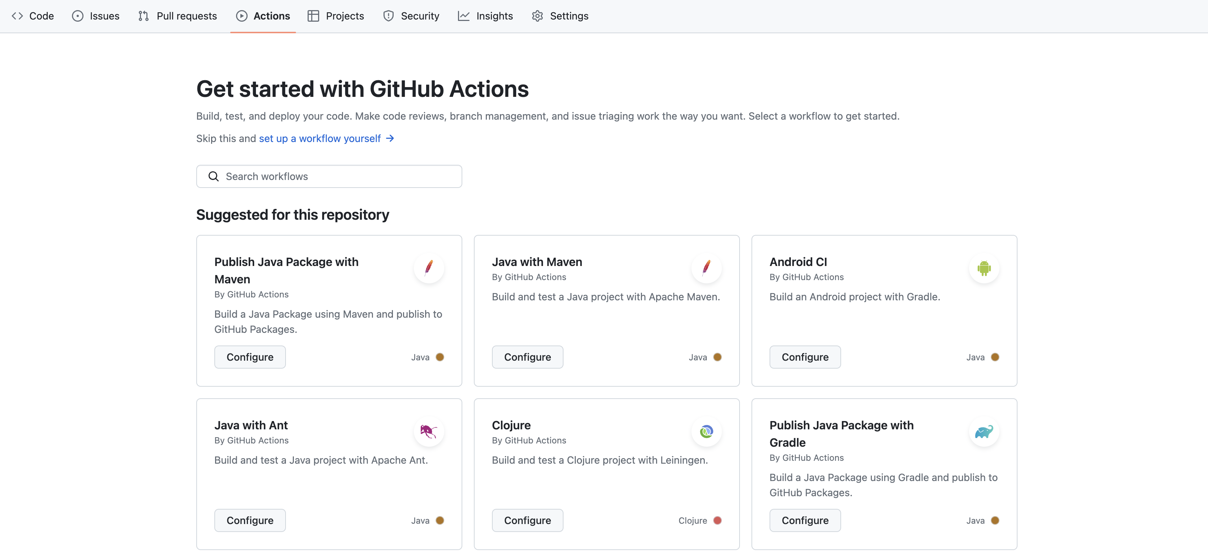Screen dimensions: 1208x558
Task: Click the 'Clojure' card title
Action: tap(511, 425)
